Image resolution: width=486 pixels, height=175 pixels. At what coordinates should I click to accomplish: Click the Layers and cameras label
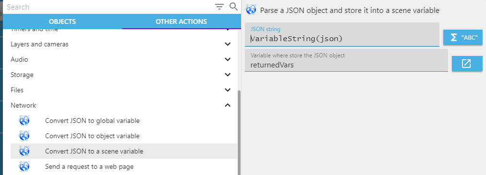pos(39,44)
